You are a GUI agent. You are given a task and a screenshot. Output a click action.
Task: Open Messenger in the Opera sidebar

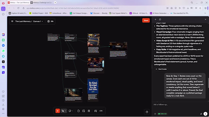3,45
